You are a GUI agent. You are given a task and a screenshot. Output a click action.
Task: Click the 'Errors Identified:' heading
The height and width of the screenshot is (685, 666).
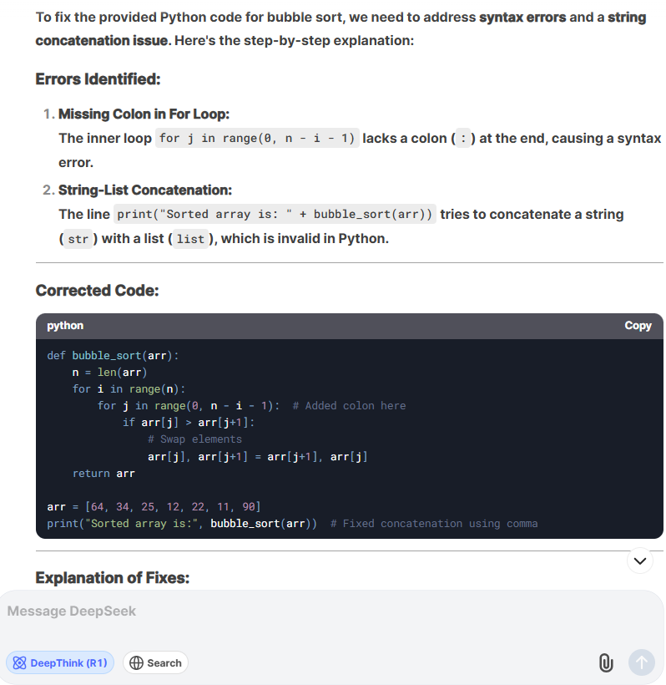pos(98,79)
